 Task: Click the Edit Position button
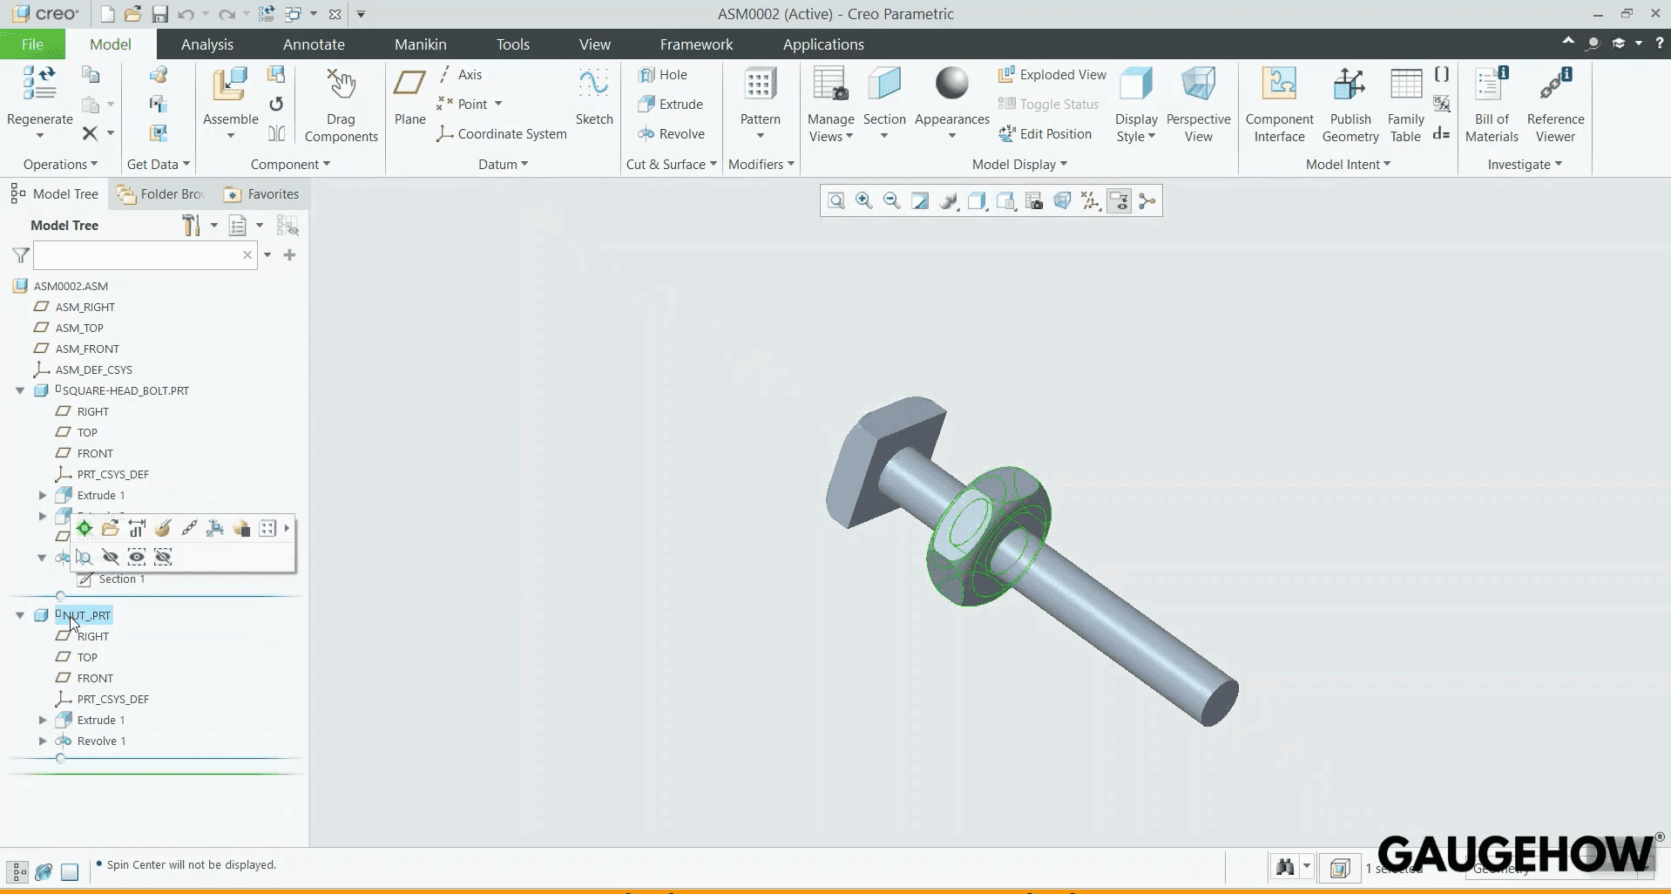[x=1045, y=133]
